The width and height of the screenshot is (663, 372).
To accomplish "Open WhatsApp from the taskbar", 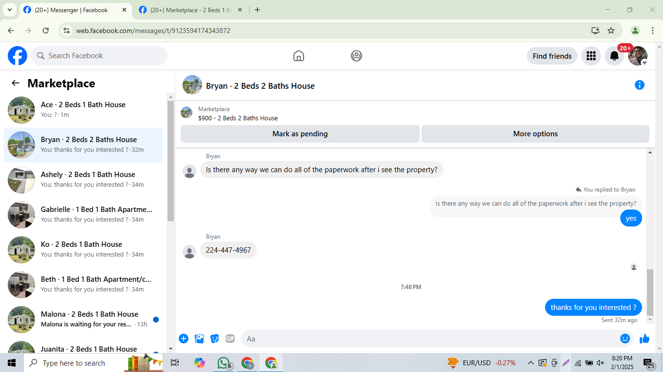I will click(223, 363).
